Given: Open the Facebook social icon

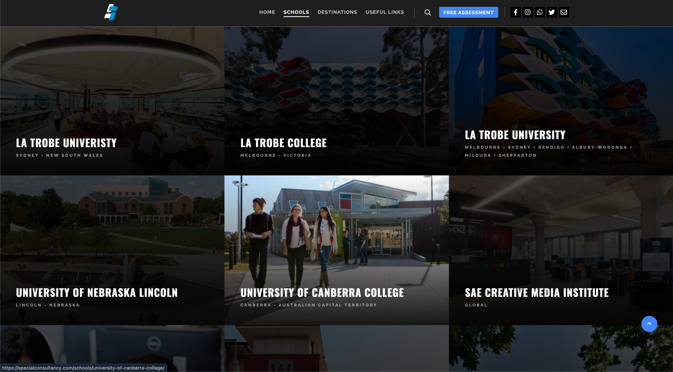Looking at the screenshot, I should pos(516,12).
